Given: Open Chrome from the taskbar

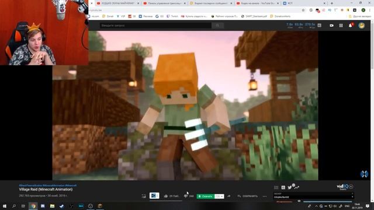Looking at the screenshot, I should point(33,206).
